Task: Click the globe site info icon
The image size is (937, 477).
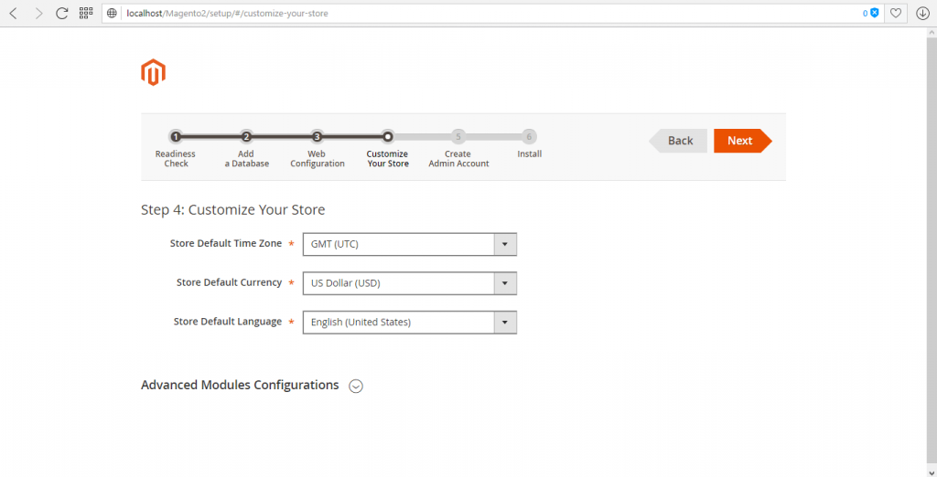Action: tap(112, 13)
